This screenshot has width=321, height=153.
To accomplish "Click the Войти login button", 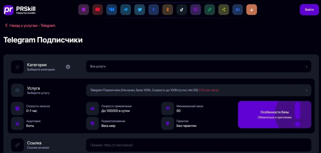I will 309,10.
